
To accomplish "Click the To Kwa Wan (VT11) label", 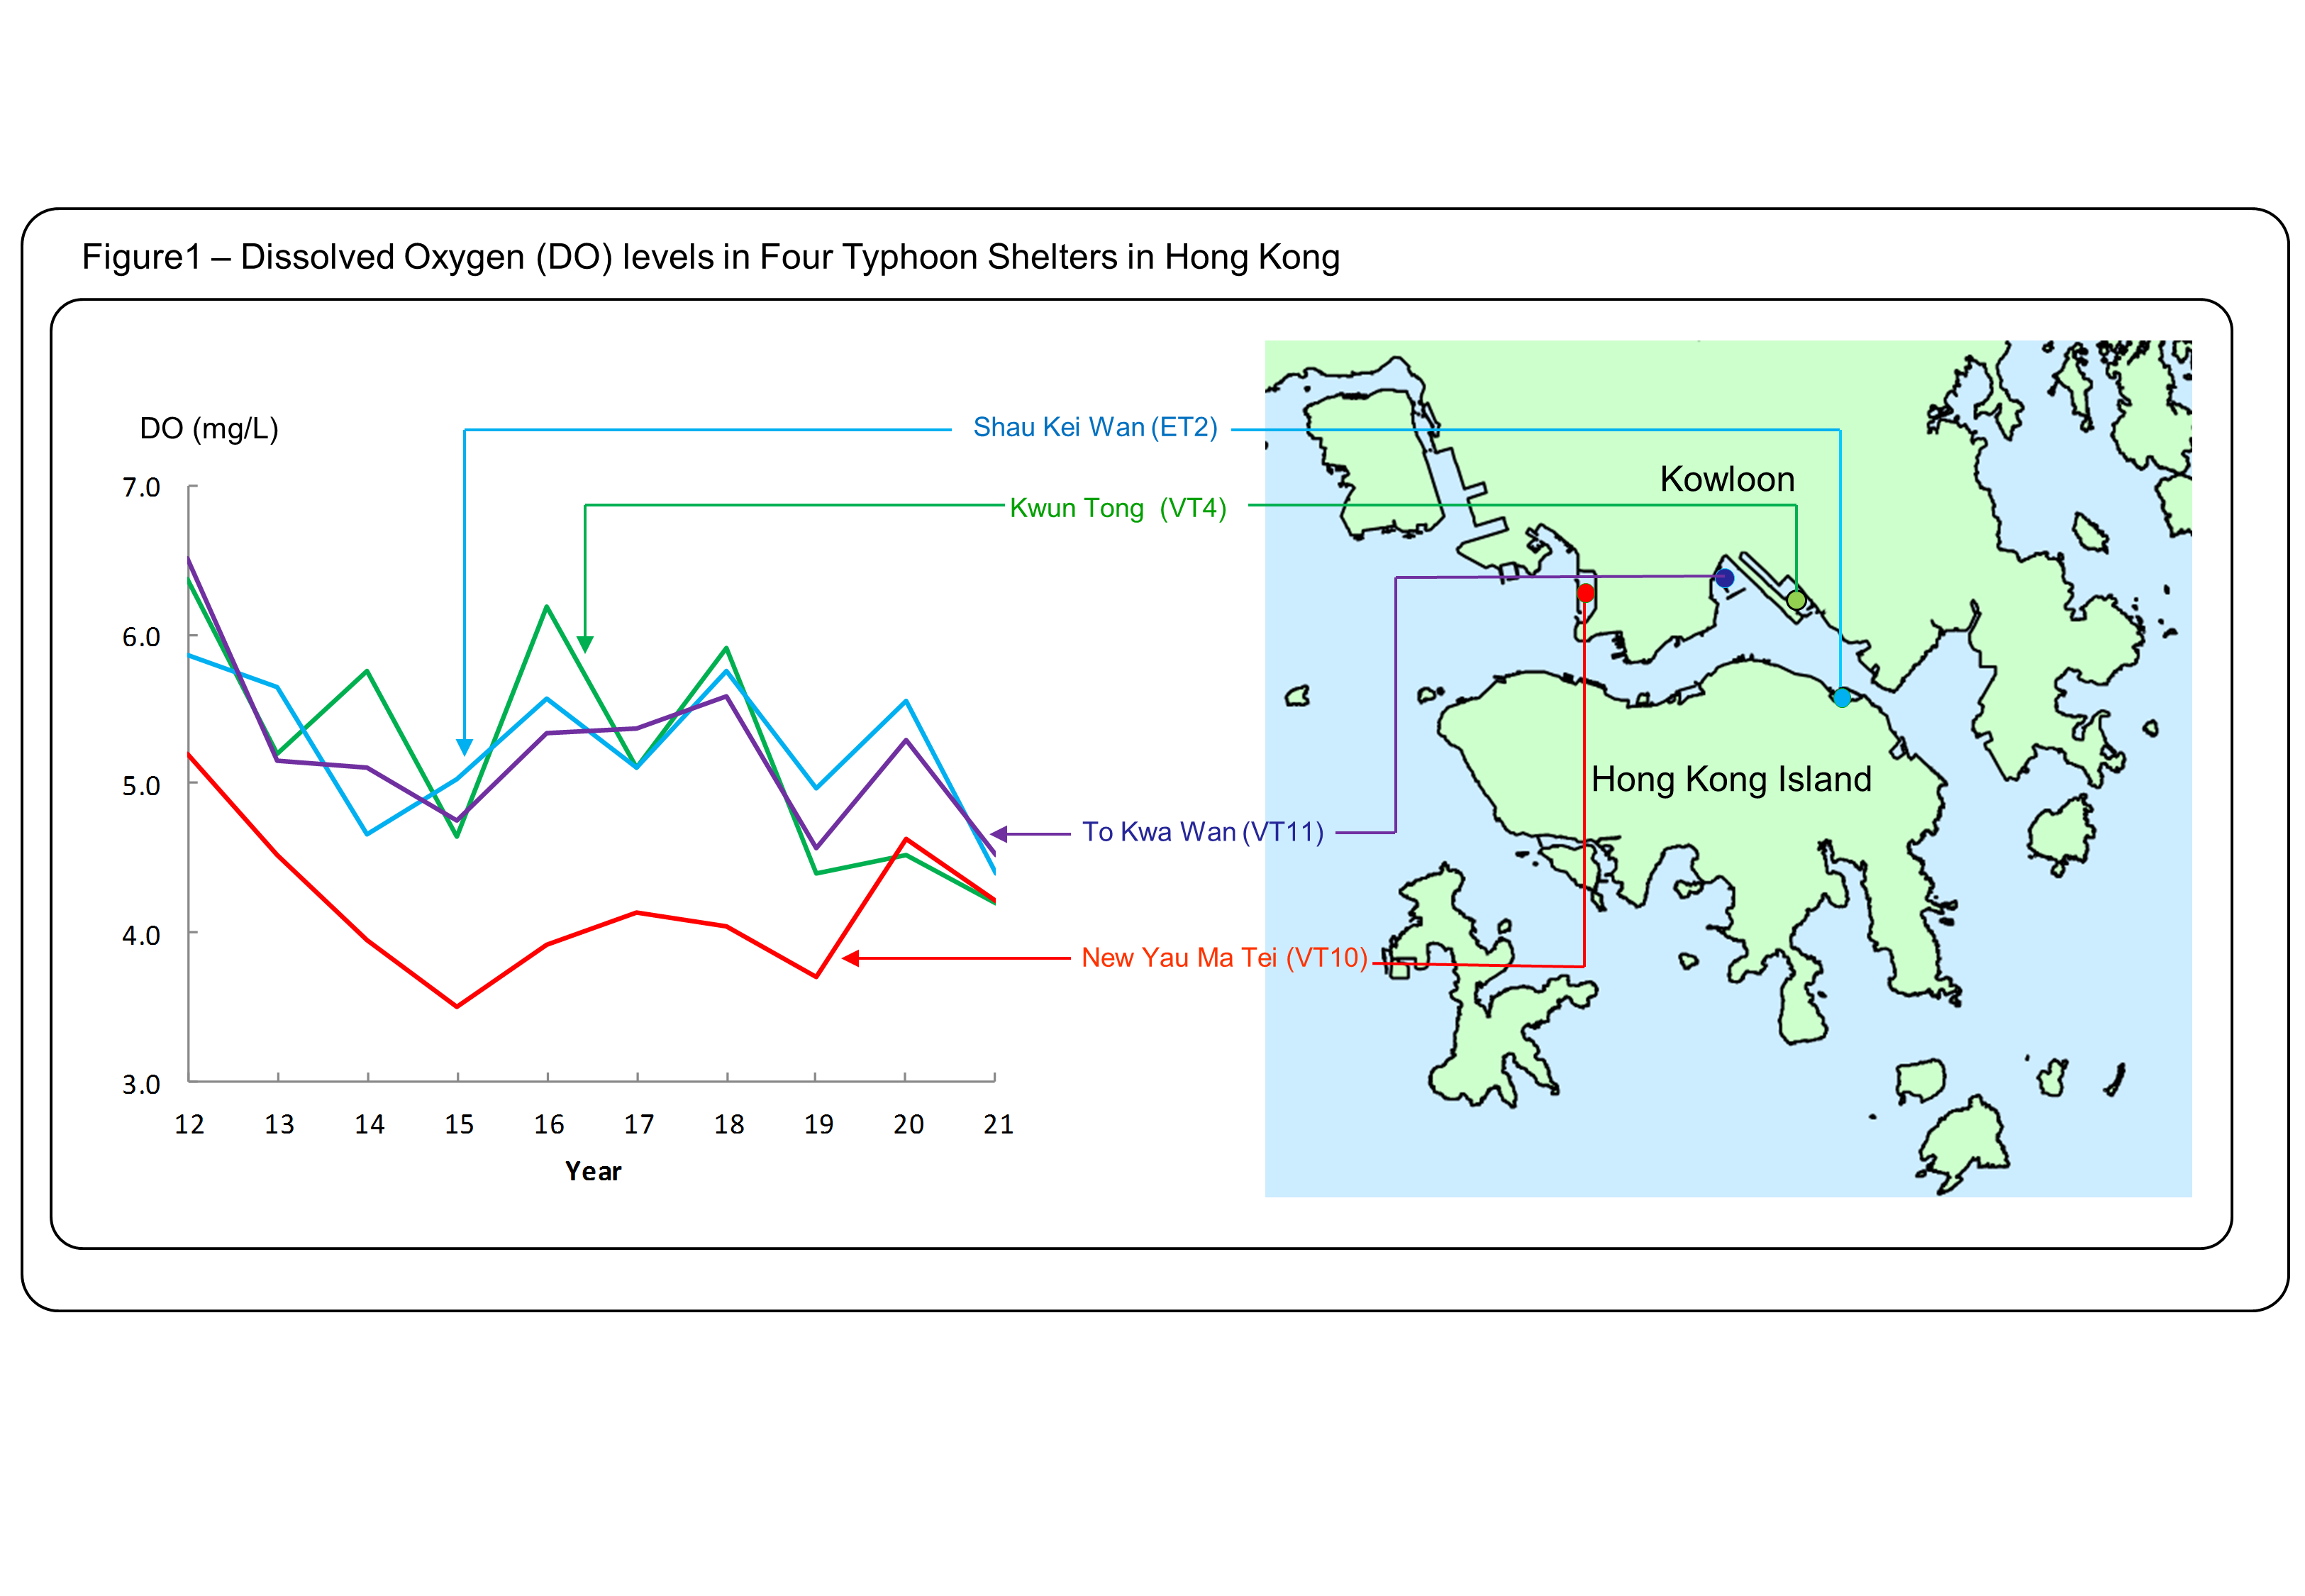I will [1202, 832].
